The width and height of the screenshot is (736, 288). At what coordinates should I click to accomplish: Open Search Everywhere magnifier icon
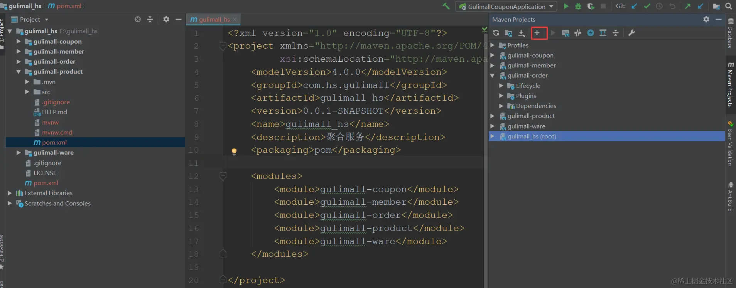coord(729,6)
